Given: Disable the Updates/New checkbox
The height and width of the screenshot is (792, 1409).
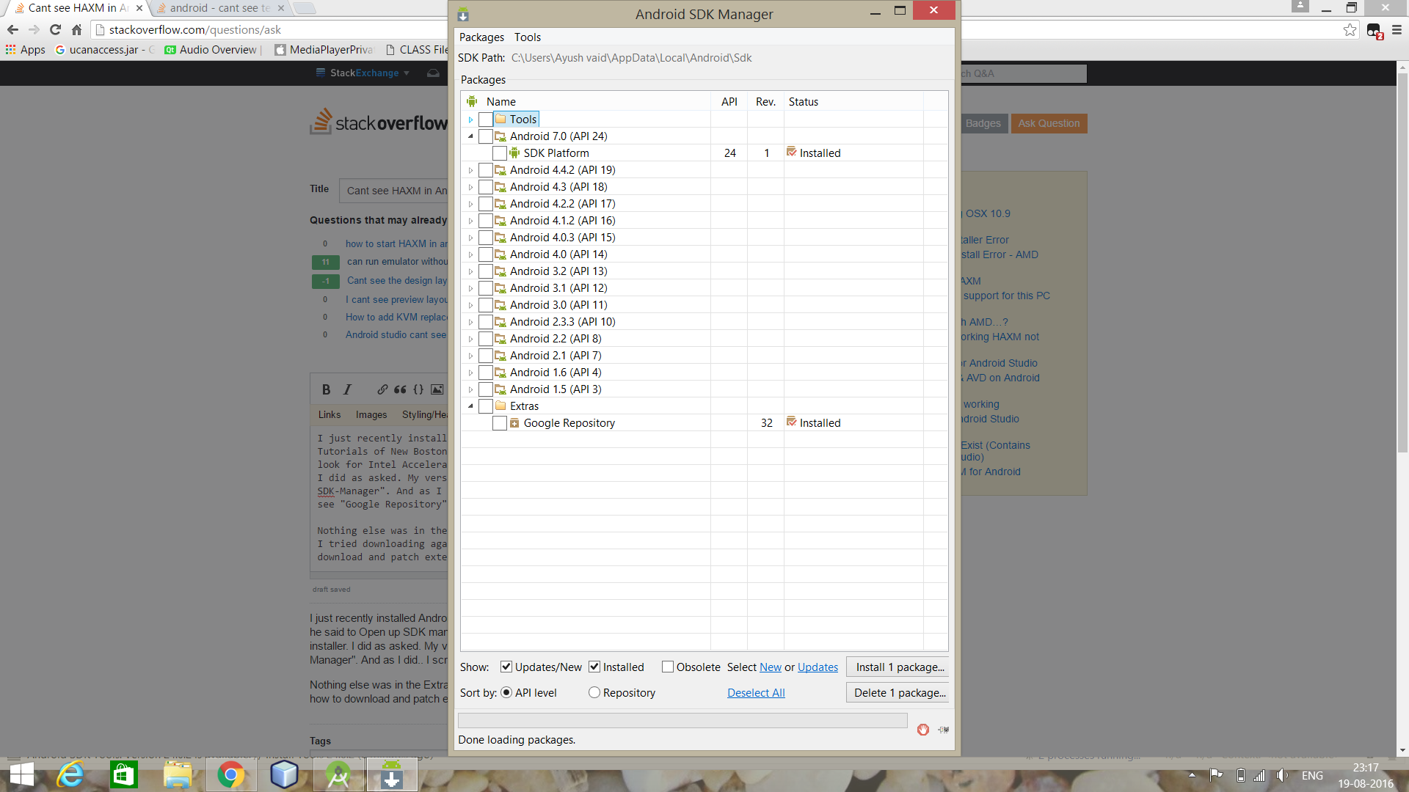Looking at the screenshot, I should click(x=506, y=667).
